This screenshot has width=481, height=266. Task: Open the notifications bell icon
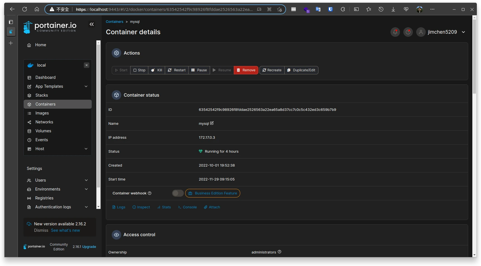(x=395, y=32)
